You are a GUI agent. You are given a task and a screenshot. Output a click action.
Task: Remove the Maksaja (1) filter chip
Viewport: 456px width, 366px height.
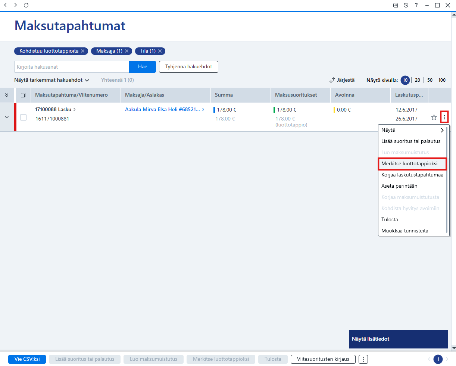click(127, 51)
